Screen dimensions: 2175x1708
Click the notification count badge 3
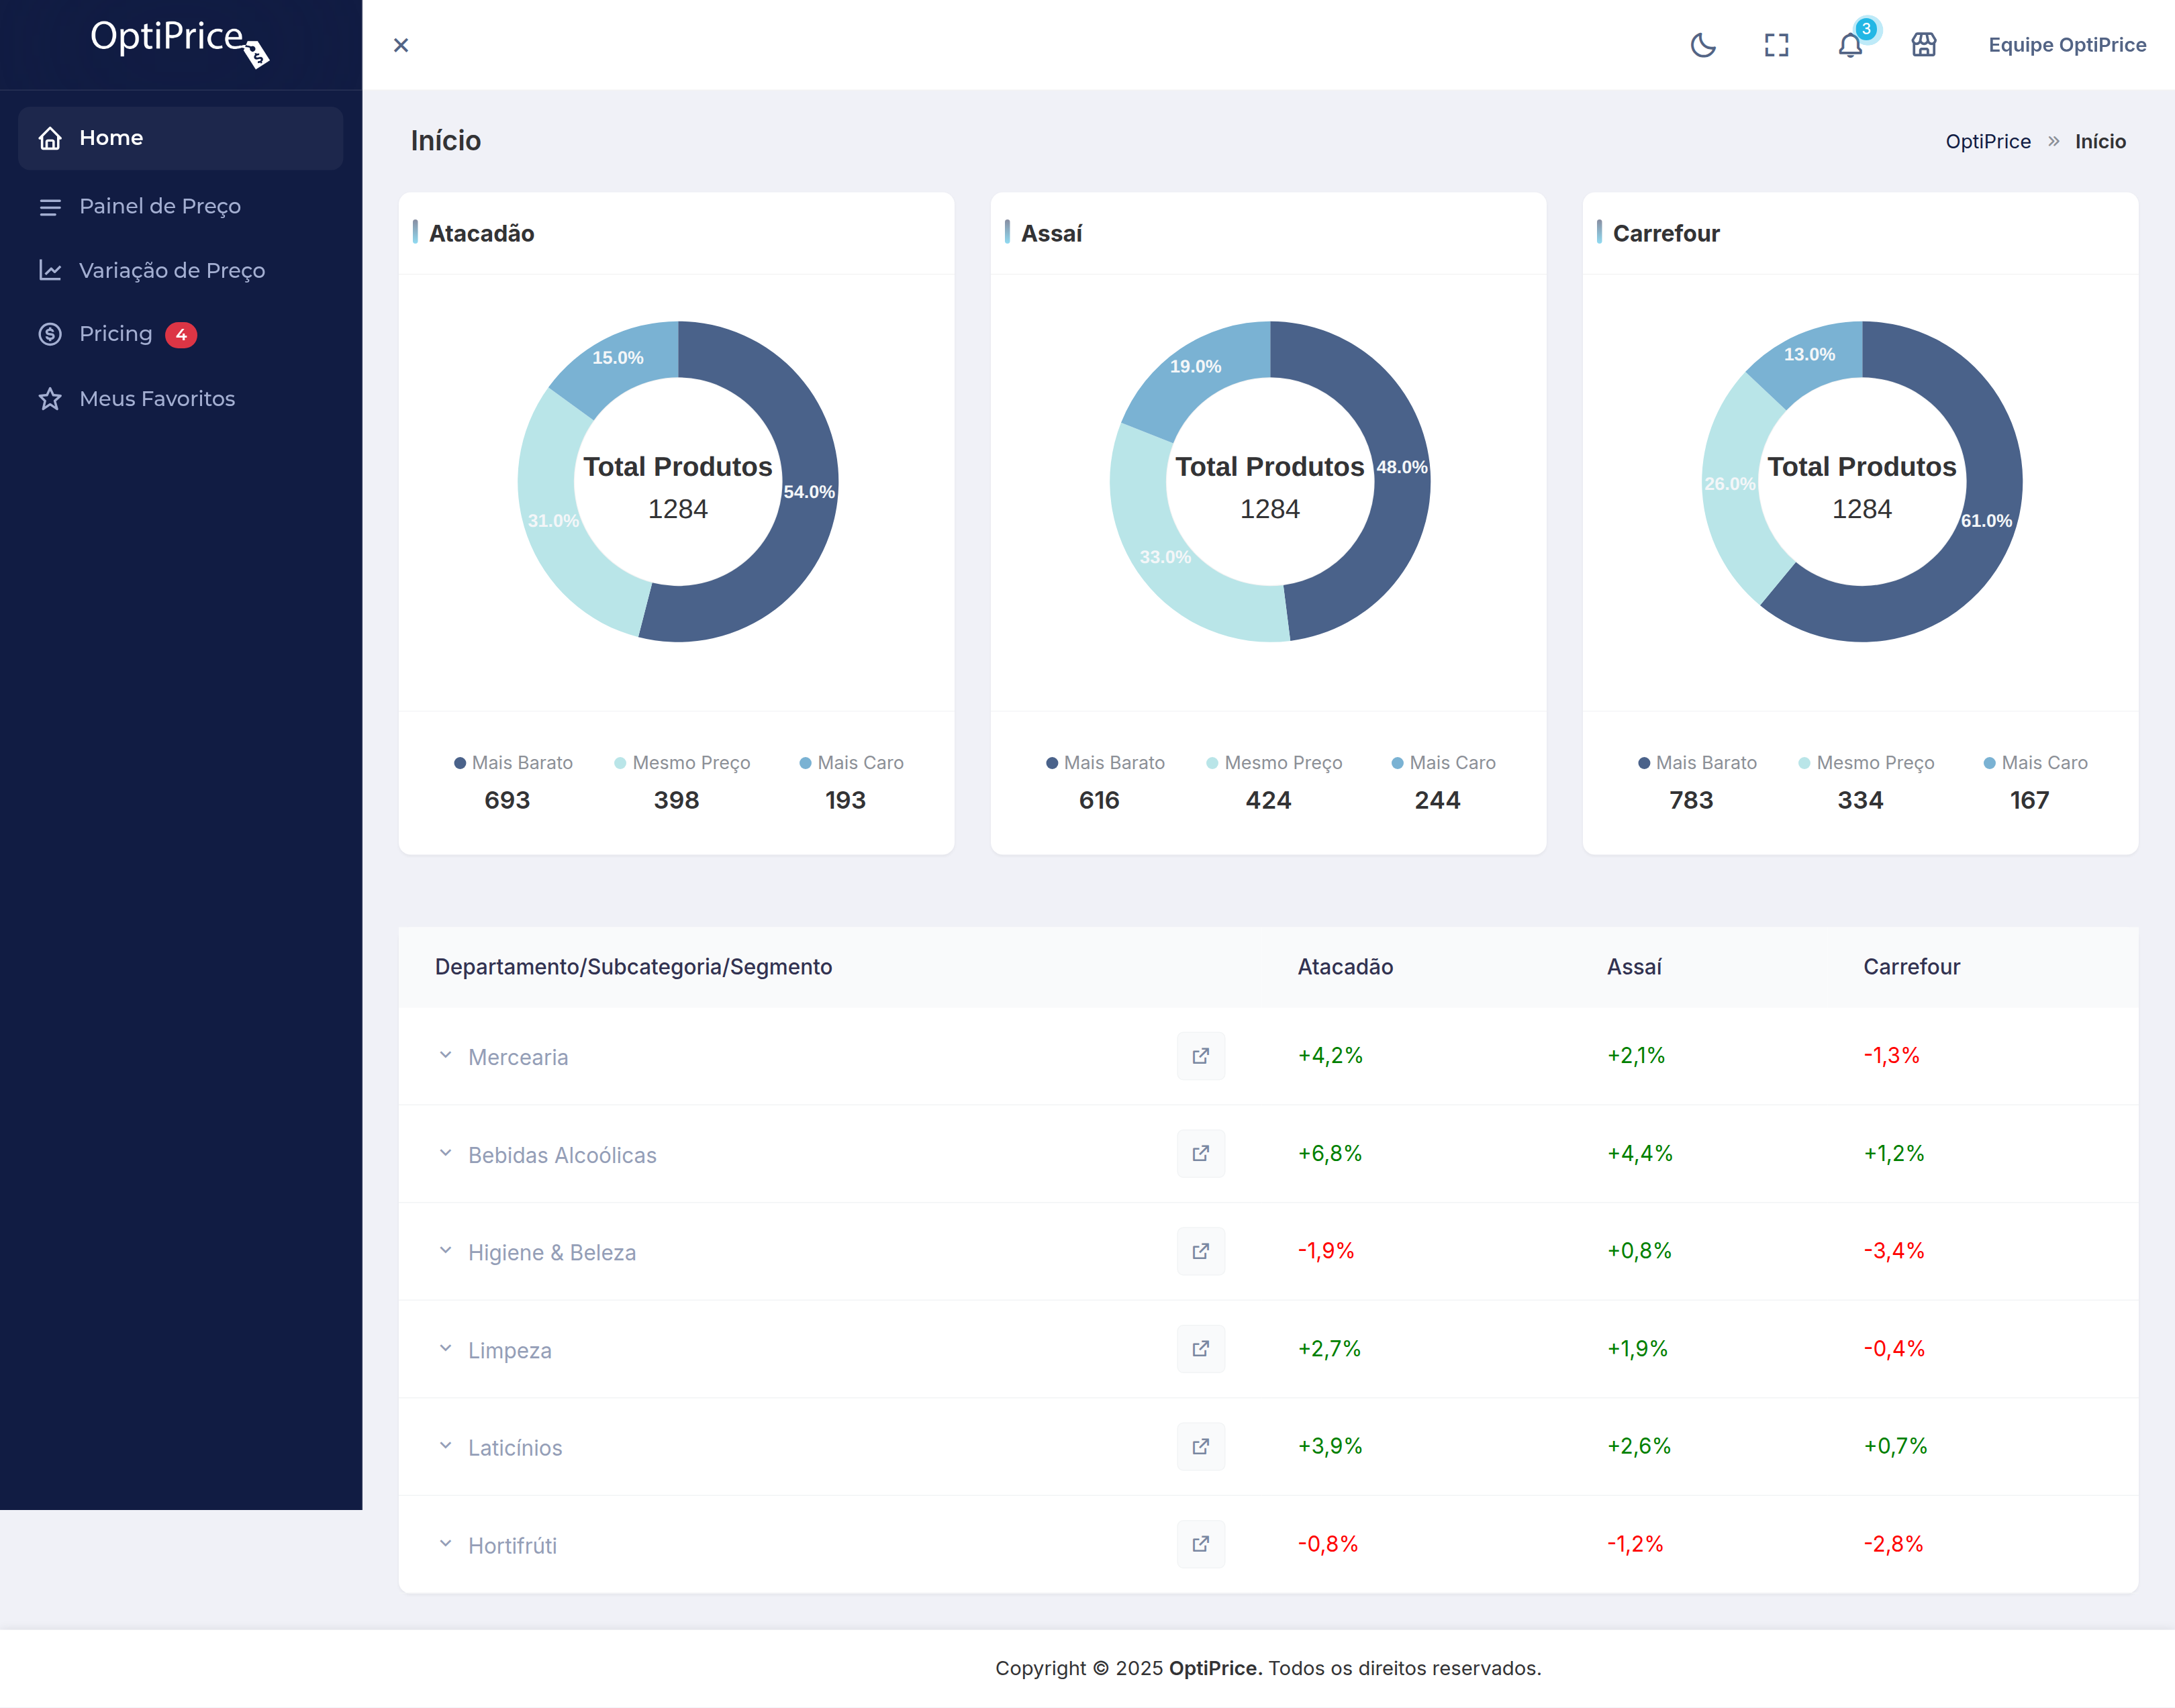click(1866, 29)
